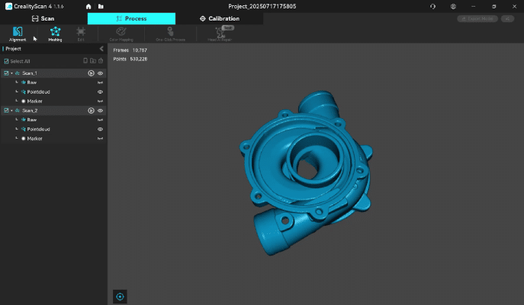Open the Head AI Repair tool

[x=220, y=34]
